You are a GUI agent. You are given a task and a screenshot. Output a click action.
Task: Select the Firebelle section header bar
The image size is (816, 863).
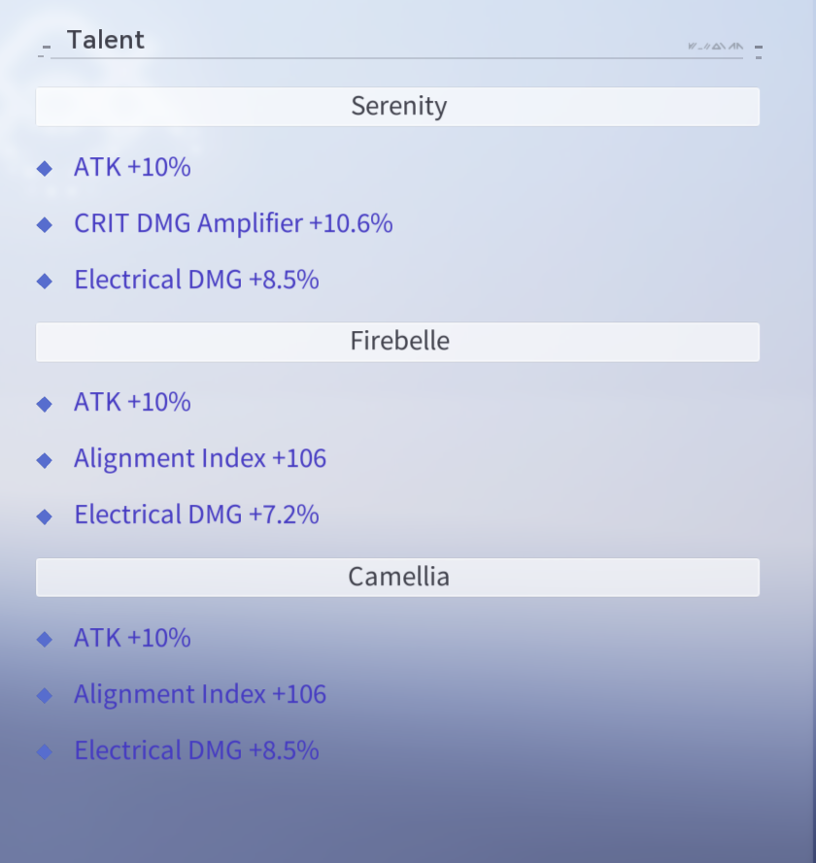[397, 342]
